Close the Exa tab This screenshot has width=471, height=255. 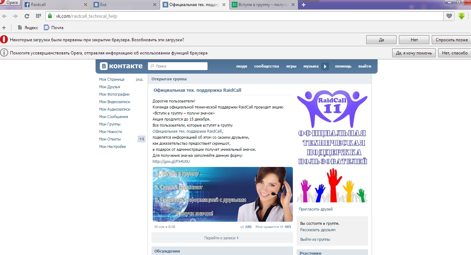pos(154,5)
